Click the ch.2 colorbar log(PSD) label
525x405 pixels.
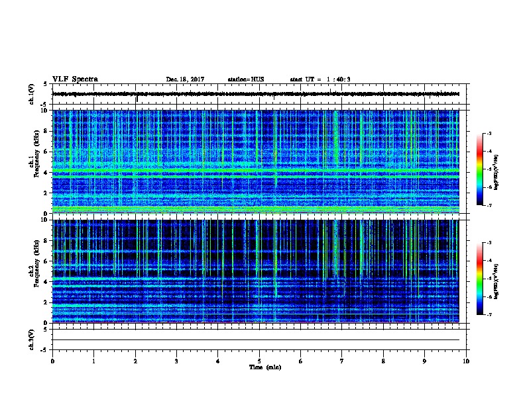click(x=496, y=281)
